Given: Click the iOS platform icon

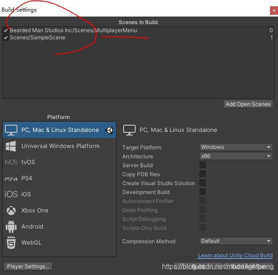Looking at the screenshot, I should (x=11, y=194).
